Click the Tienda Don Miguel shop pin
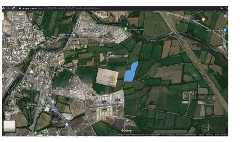Image resolution: width=252 pixels, height=142 pixels. 225,30
